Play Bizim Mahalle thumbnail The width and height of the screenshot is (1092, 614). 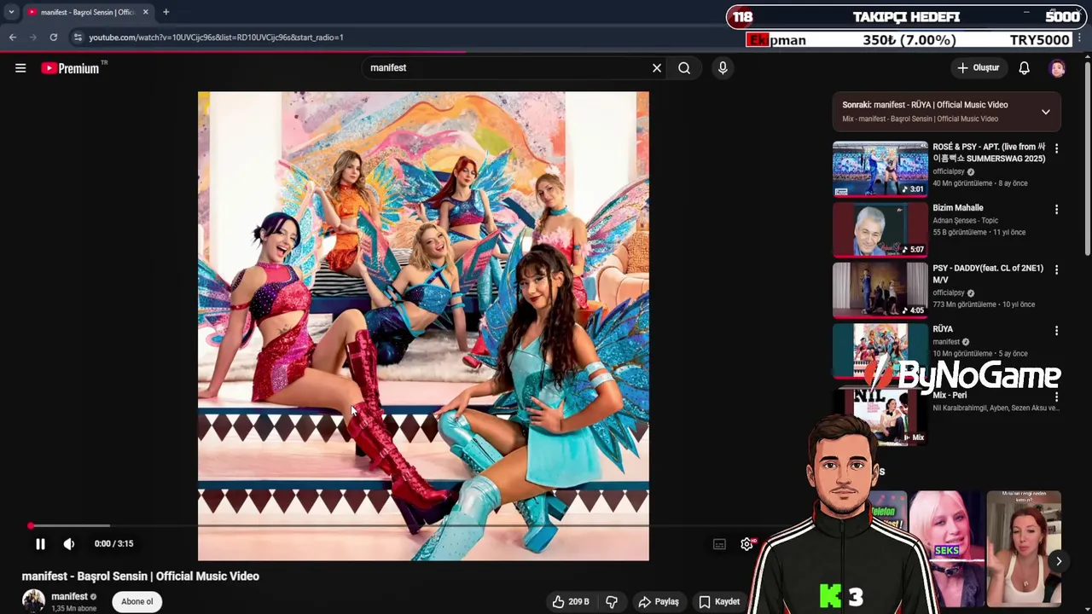click(880, 229)
